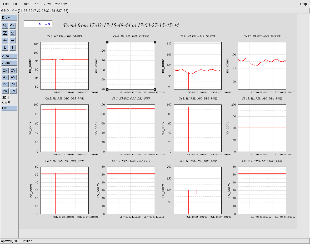Click the ZY zoom button
Screen dimensions: 310x244
point(13,70)
